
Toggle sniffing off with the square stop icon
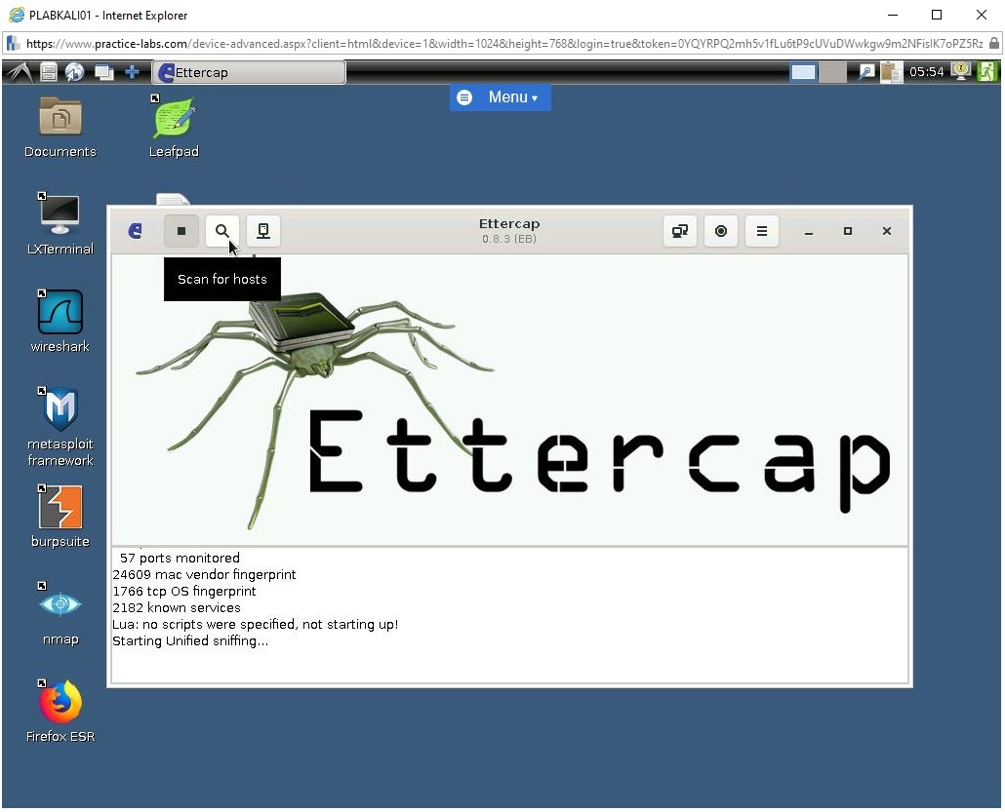point(181,231)
